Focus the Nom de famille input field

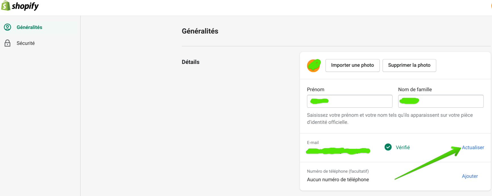click(441, 101)
